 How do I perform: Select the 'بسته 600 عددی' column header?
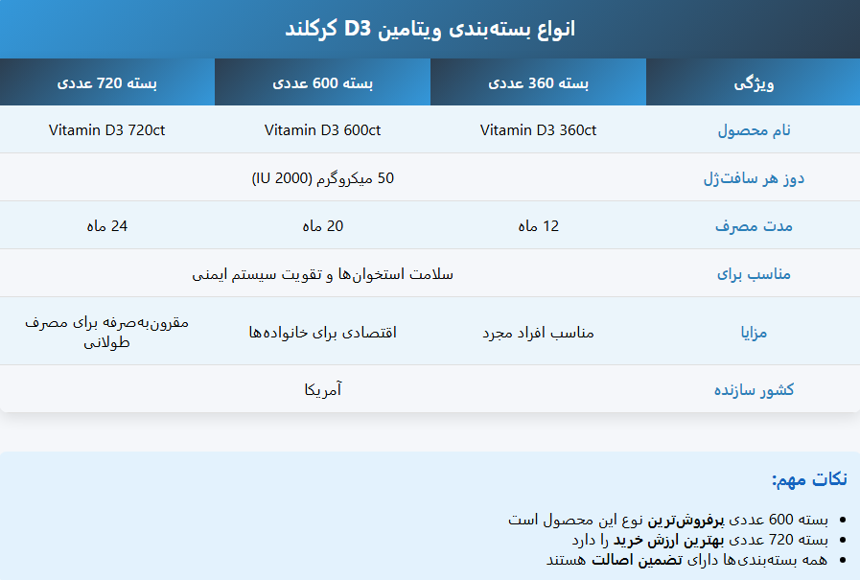pyautogui.click(x=322, y=82)
